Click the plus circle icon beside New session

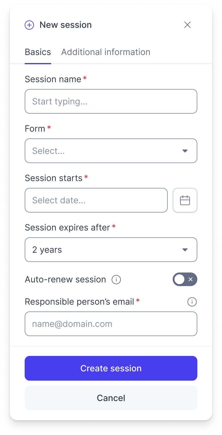29,25
